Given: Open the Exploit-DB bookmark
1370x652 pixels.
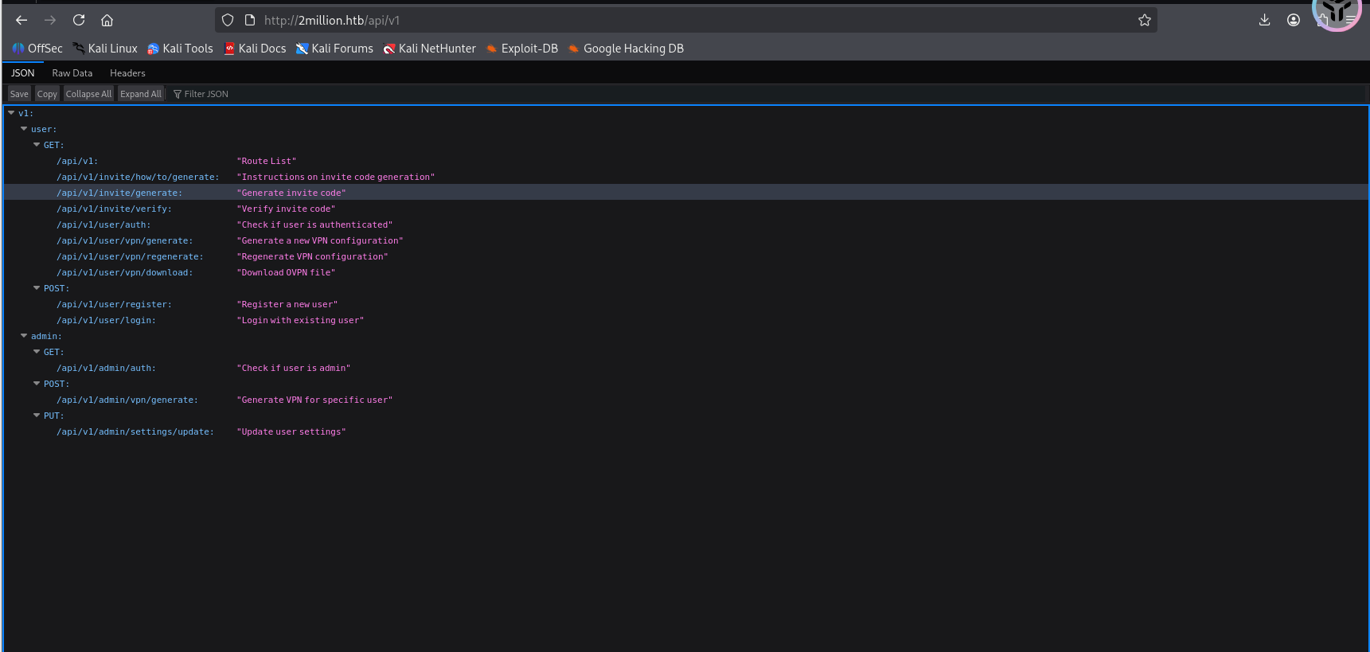Looking at the screenshot, I should point(522,49).
